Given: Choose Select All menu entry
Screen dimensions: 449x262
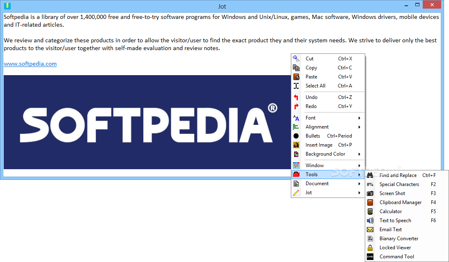Looking at the screenshot, I should [x=328, y=86].
